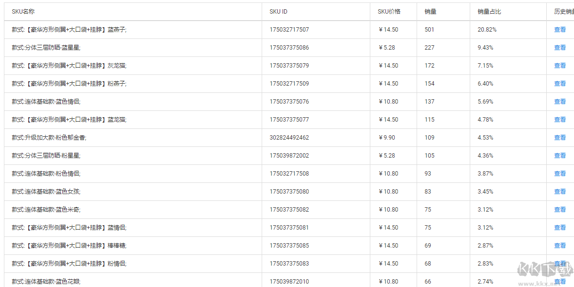The height and width of the screenshot is (287, 574).
Task: Click the 销量占比 column header
Action: [x=489, y=12]
